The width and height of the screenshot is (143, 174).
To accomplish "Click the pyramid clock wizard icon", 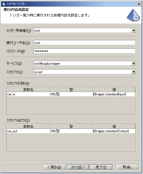I will click(133, 15).
